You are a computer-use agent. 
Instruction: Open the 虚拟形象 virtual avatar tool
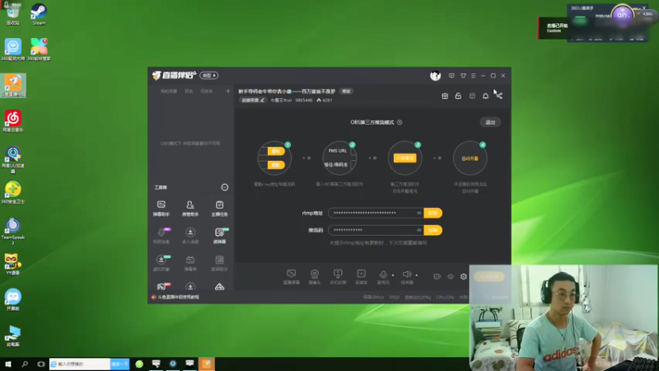(161, 263)
